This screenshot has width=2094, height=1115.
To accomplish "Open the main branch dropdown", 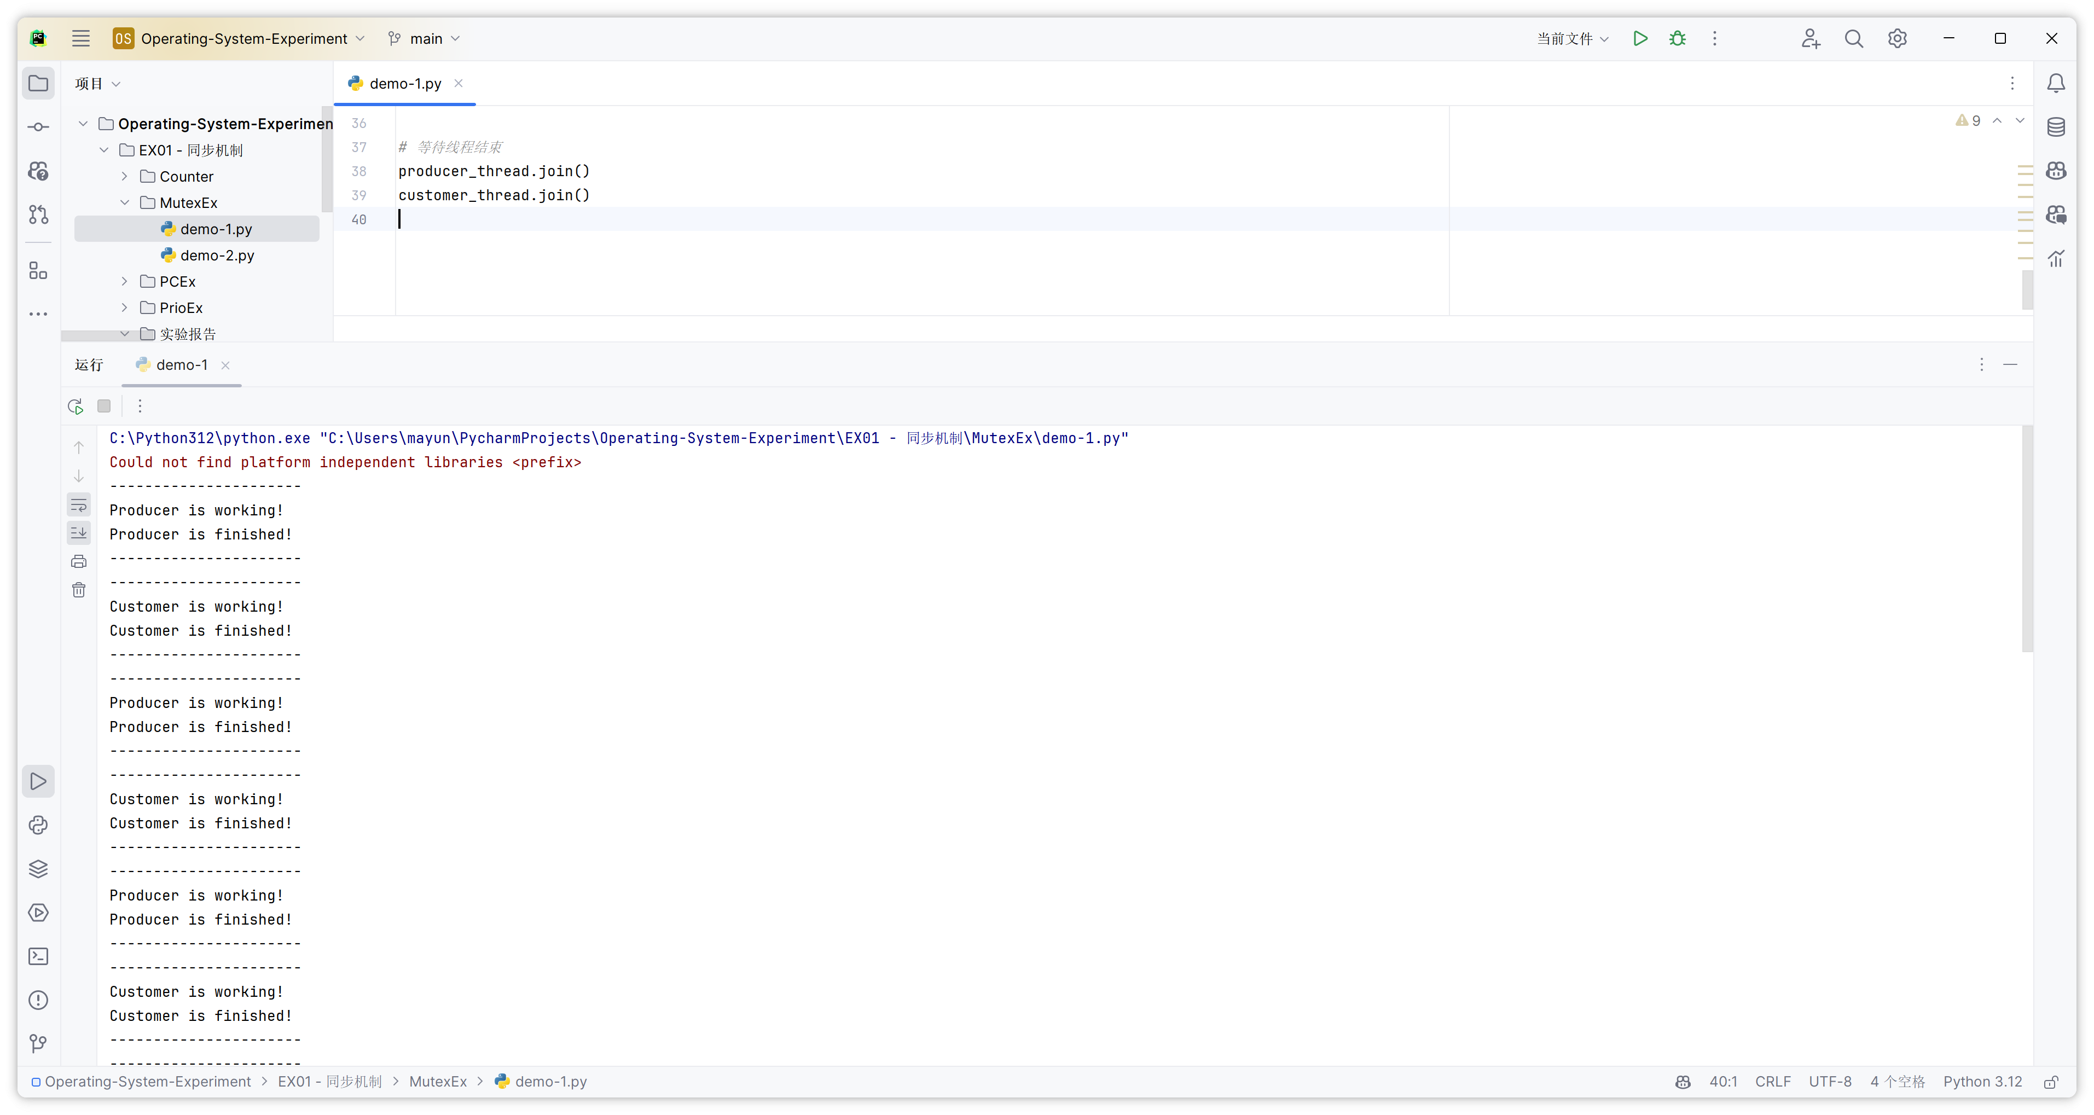I will click(425, 38).
